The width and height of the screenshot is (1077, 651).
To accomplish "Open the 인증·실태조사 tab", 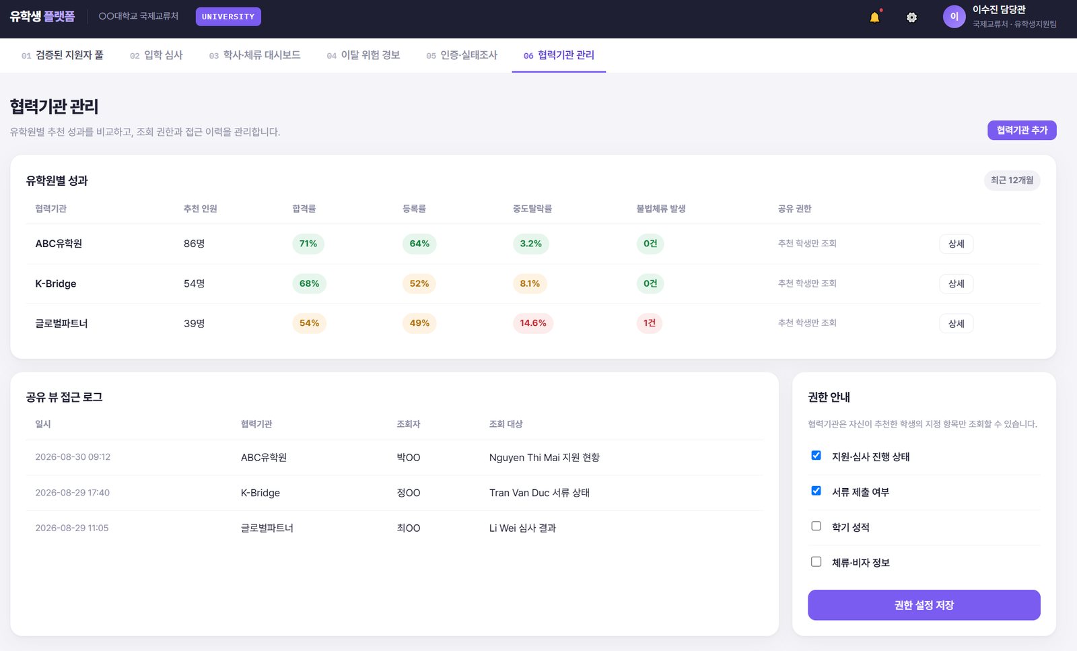I will pyautogui.click(x=462, y=55).
